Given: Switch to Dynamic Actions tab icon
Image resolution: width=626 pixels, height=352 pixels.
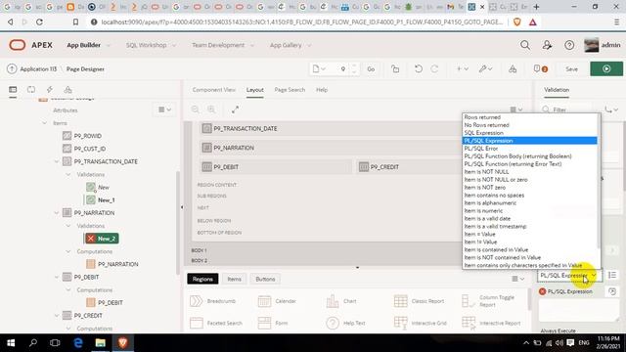Looking at the screenshot, I should 50,89.
